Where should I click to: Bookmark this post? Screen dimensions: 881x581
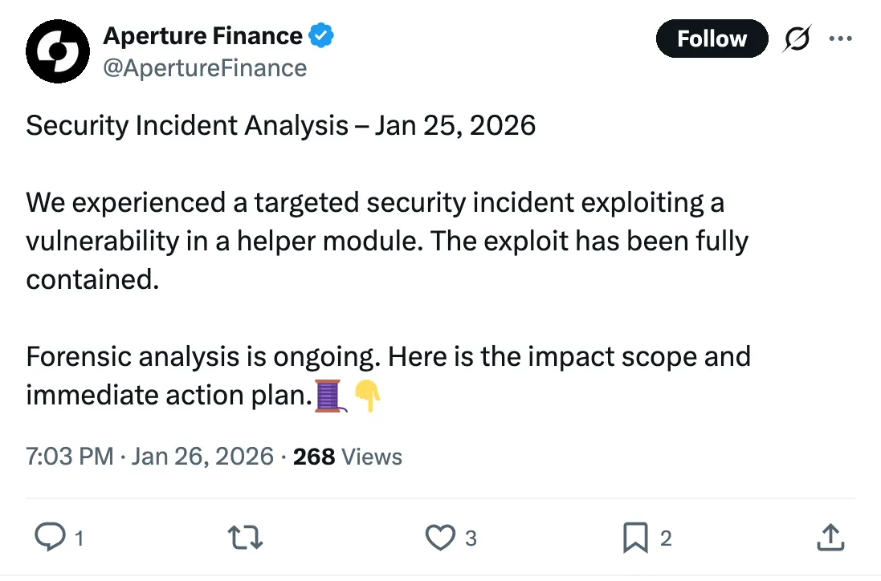634,538
